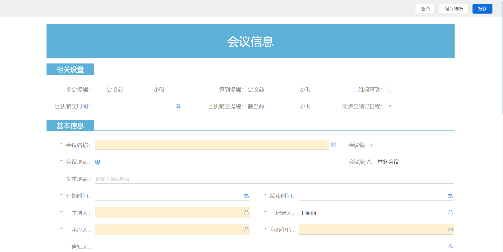
Task: Click the 保存待发 button
Action: 453,9
